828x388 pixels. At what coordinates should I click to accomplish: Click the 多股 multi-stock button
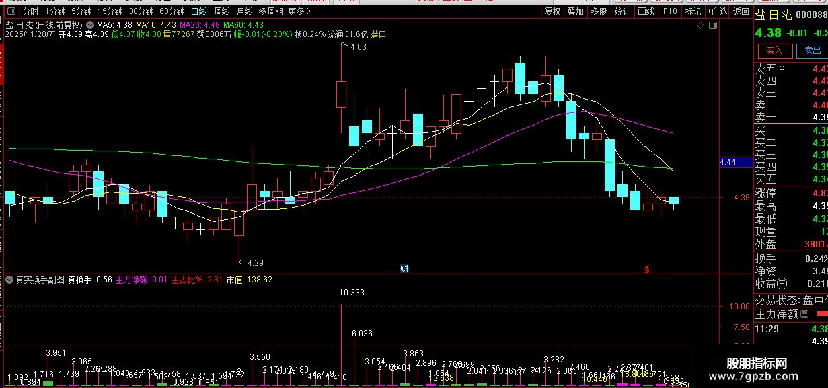tap(599, 11)
